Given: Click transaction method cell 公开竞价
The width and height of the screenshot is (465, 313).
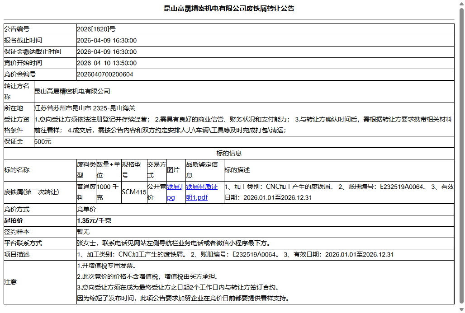Looking at the screenshot, I should 157,192.
